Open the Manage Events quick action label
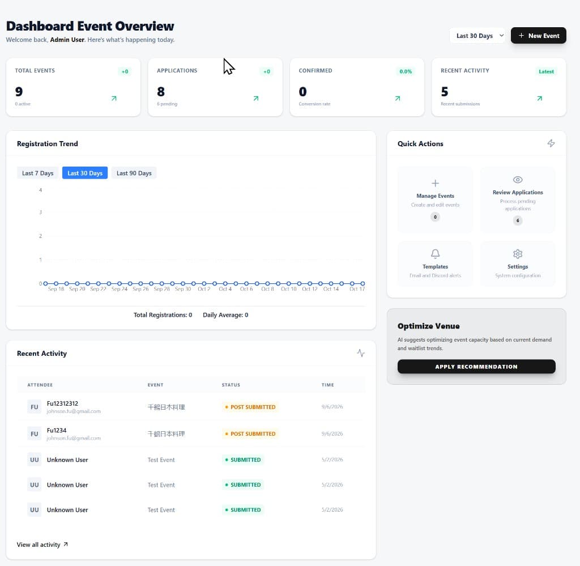 click(436, 195)
